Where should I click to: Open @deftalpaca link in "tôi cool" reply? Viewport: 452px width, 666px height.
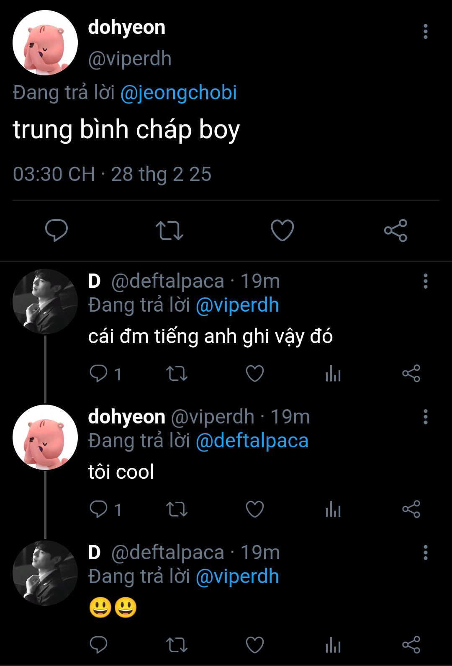click(x=252, y=441)
